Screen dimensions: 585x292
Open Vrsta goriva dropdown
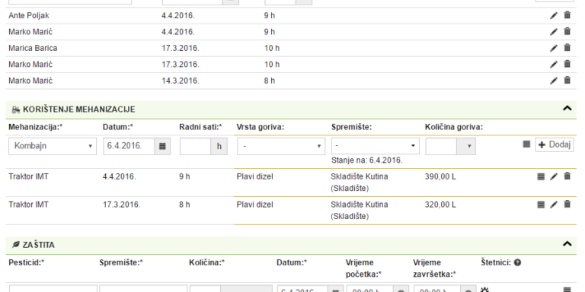(x=281, y=146)
